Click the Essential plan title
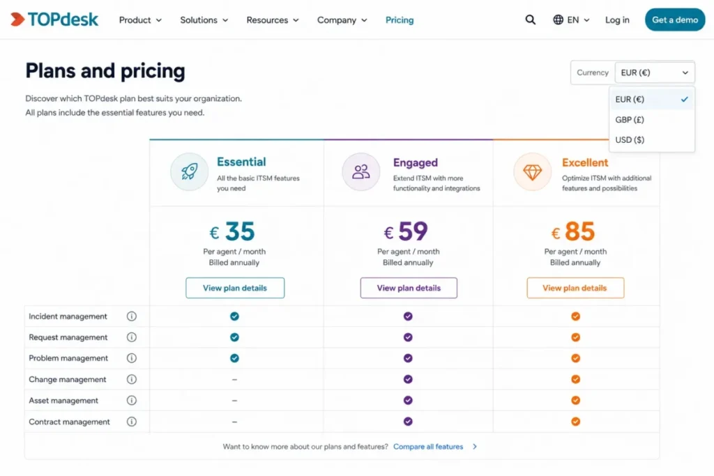Screen dimensions: 714x476 tap(241, 162)
